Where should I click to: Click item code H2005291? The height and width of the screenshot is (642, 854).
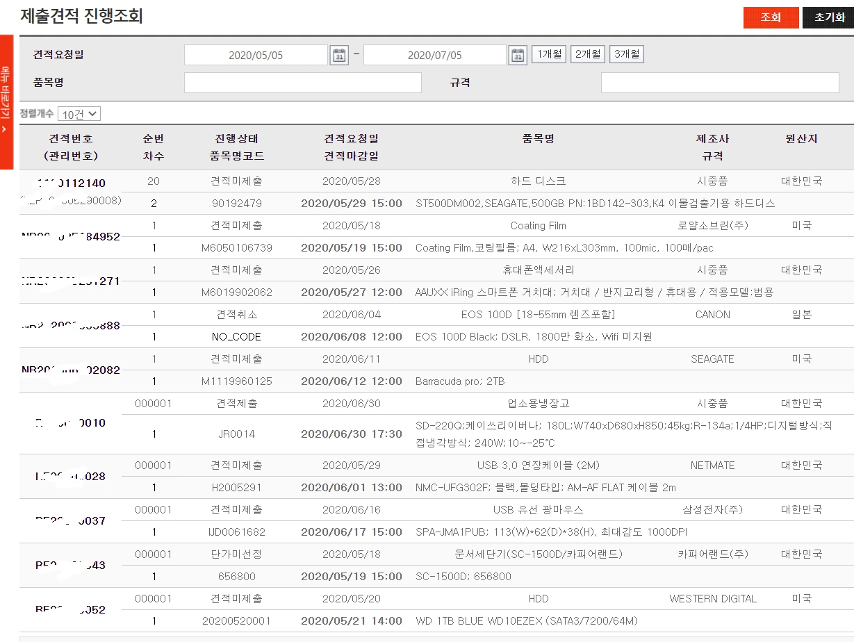click(236, 488)
